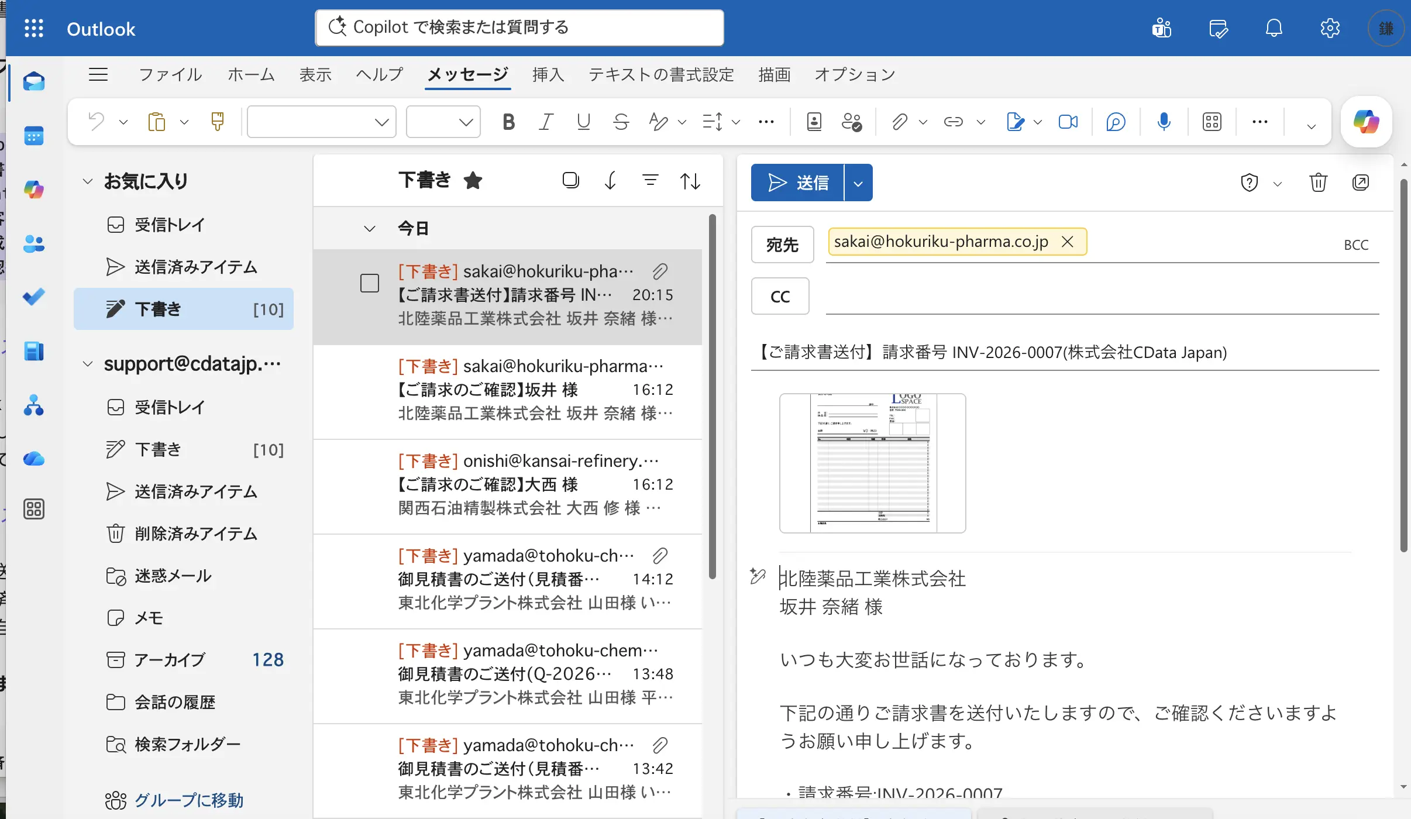Screen dimensions: 1411x819
Task: Open the undo dropdown arrow
Action: (123, 122)
